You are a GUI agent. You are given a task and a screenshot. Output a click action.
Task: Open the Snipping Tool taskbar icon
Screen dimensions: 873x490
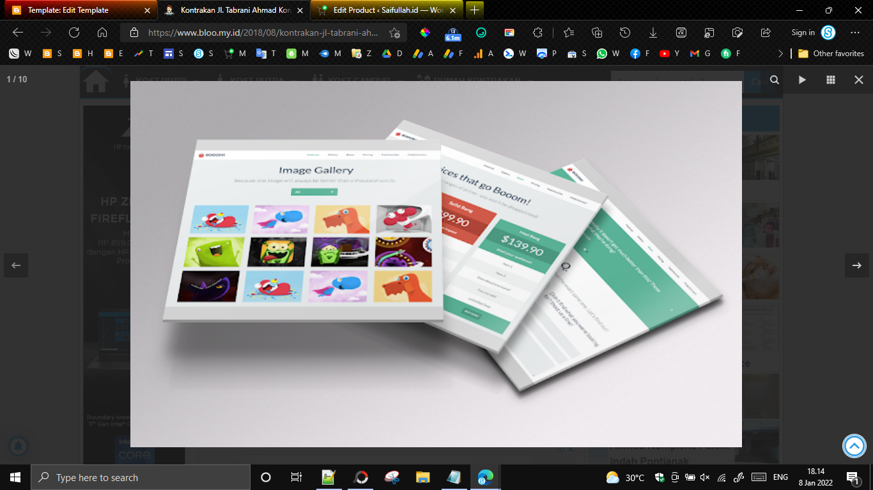(392, 477)
